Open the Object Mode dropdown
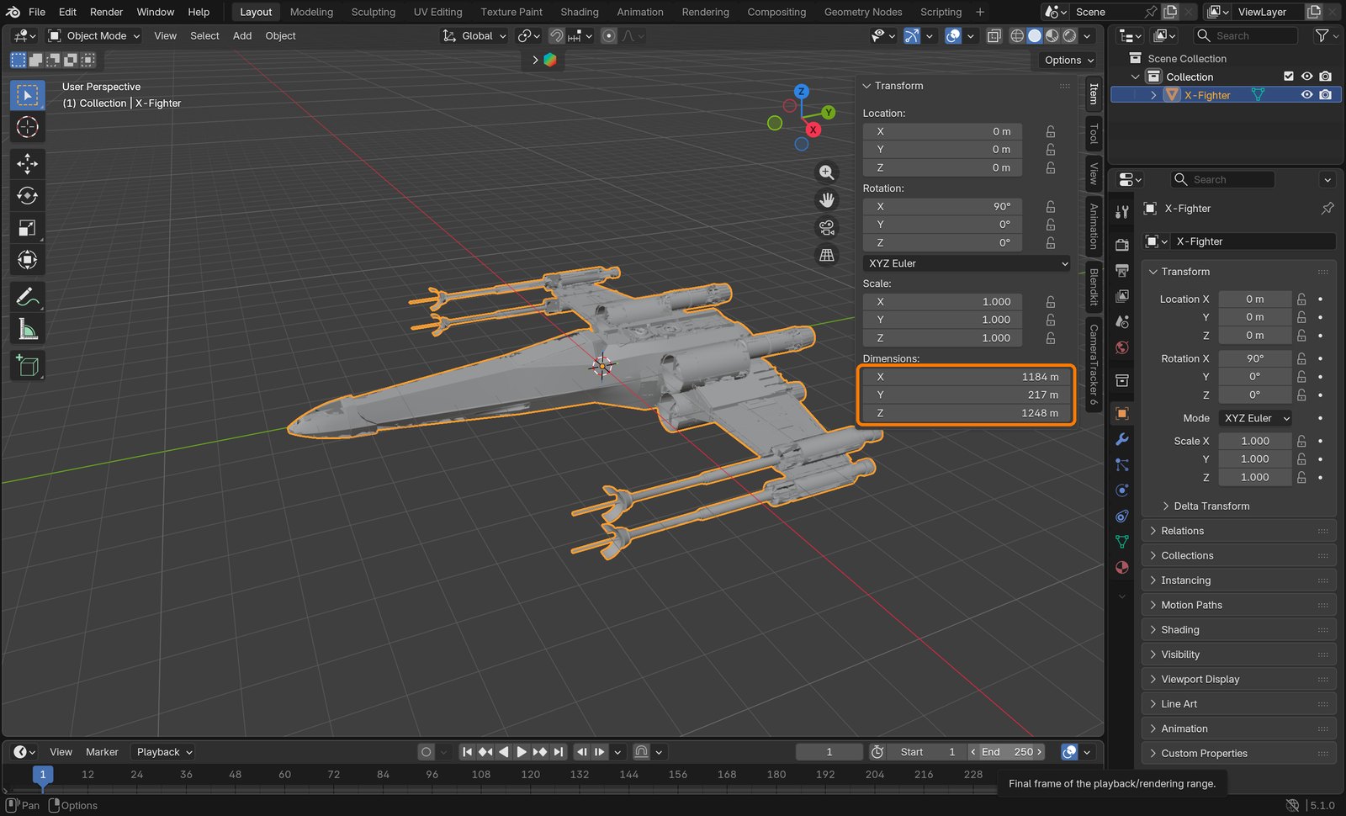Image resolution: width=1346 pixels, height=816 pixels. [x=94, y=35]
